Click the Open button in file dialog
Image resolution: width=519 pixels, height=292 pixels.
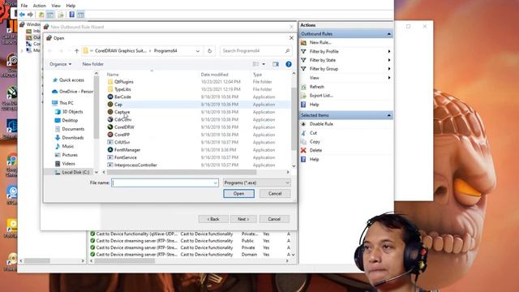238,194
